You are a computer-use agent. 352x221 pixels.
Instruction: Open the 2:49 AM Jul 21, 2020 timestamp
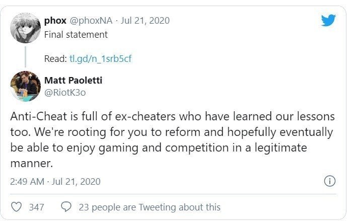55,182
